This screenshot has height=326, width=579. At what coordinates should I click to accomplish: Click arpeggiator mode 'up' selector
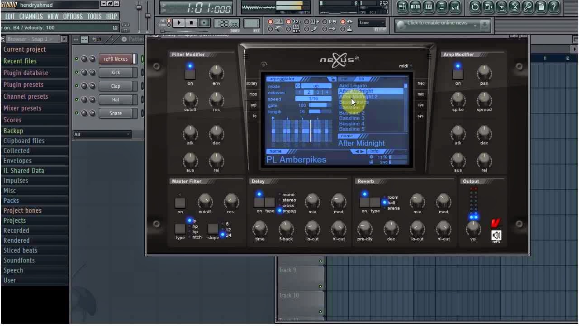pyautogui.click(x=316, y=86)
